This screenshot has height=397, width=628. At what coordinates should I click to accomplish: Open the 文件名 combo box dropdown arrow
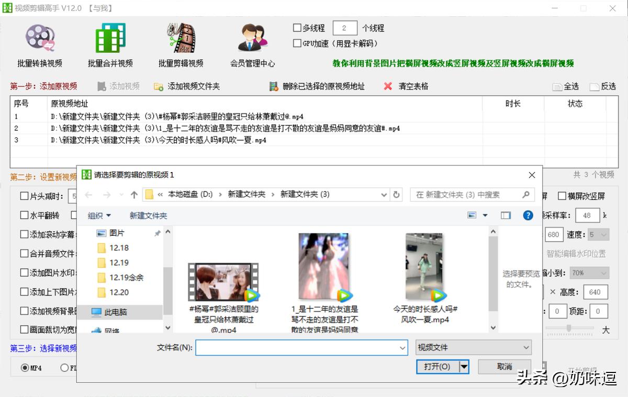click(x=402, y=347)
